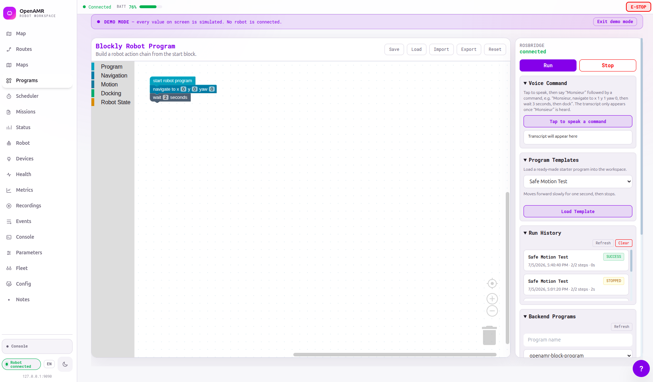
Task: Open the help question-mark button
Action: [x=641, y=368]
